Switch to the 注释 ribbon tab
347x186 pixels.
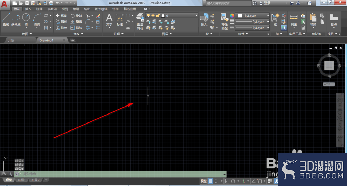pyautogui.click(x=40, y=9)
